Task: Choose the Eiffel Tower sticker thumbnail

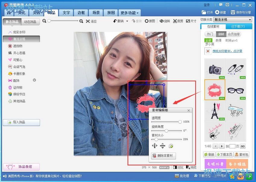Action: tap(215, 111)
